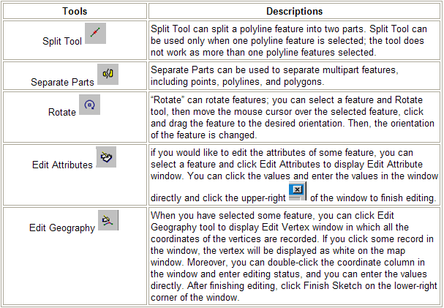444x308 pixels.
Task: Open Edit Attributes via its icon
Action: coord(106,157)
